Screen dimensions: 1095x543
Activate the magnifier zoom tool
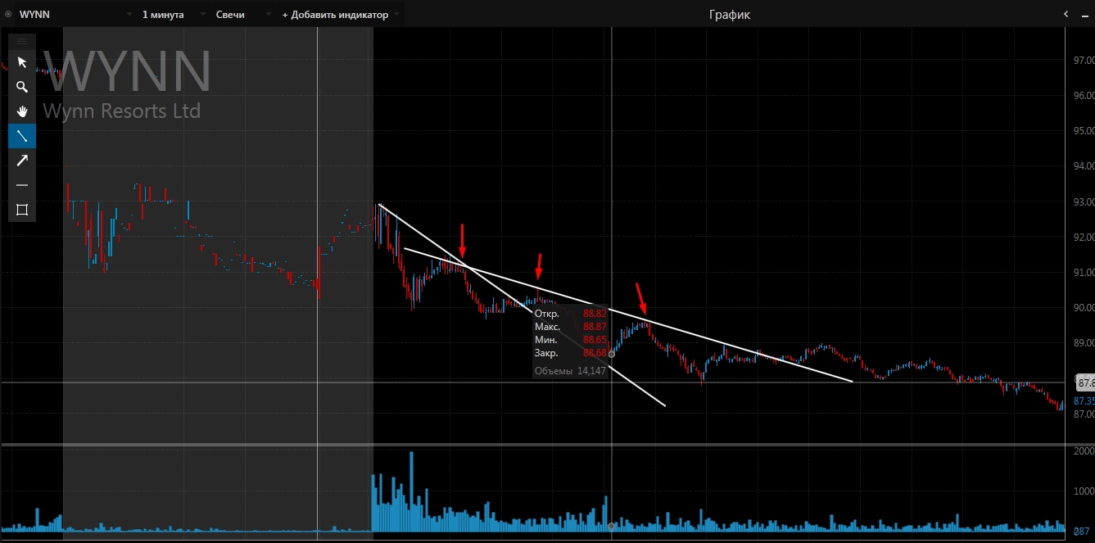point(22,87)
